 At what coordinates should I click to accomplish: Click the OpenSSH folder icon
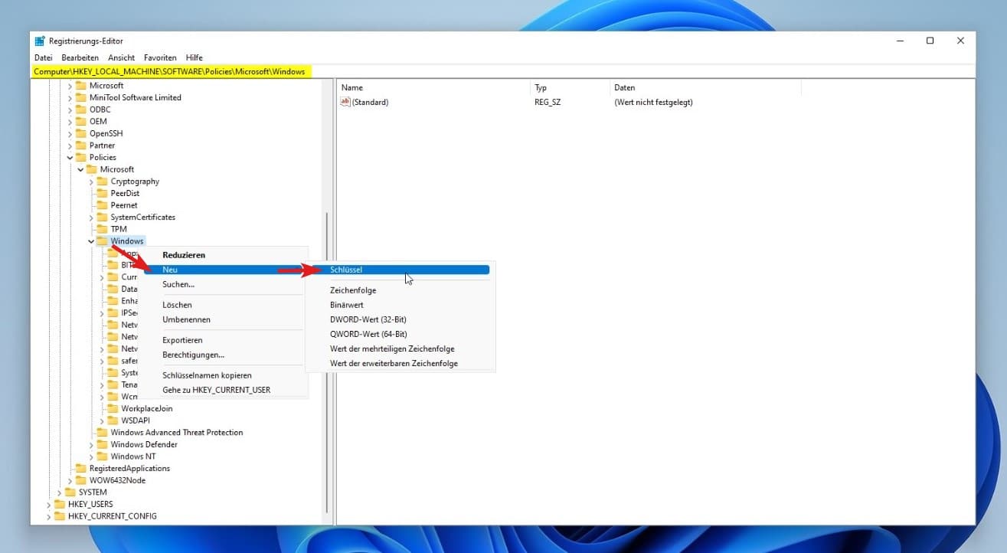pos(80,133)
